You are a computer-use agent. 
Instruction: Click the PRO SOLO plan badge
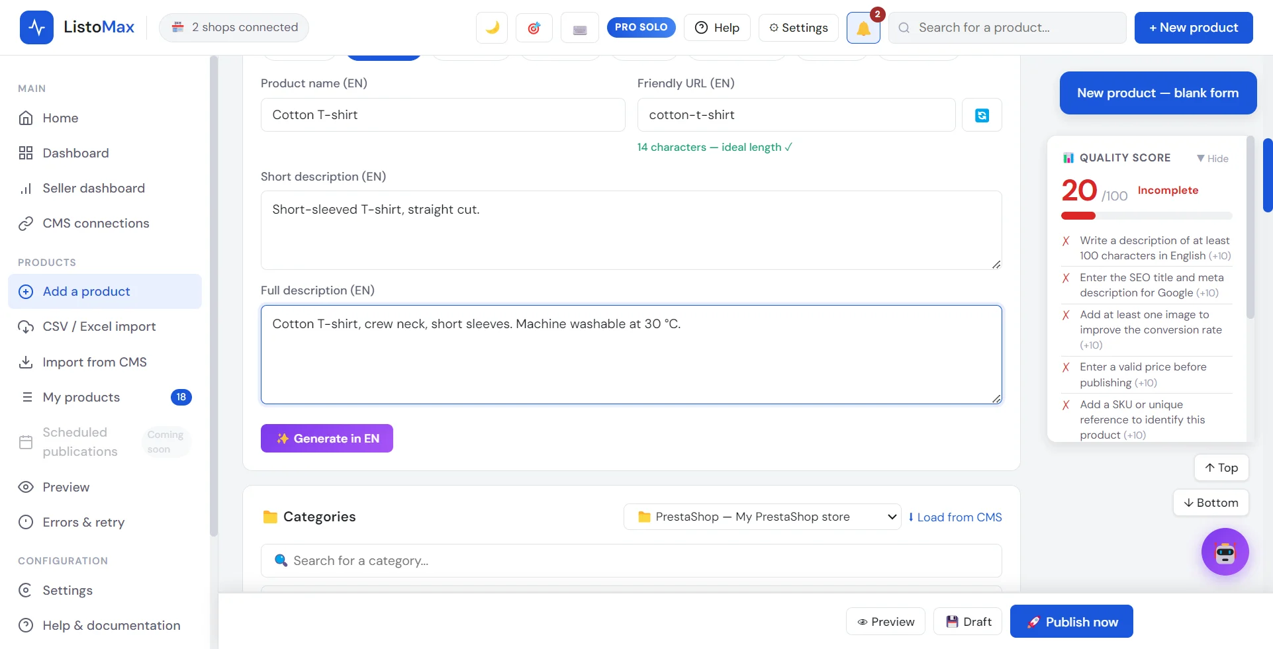click(641, 27)
